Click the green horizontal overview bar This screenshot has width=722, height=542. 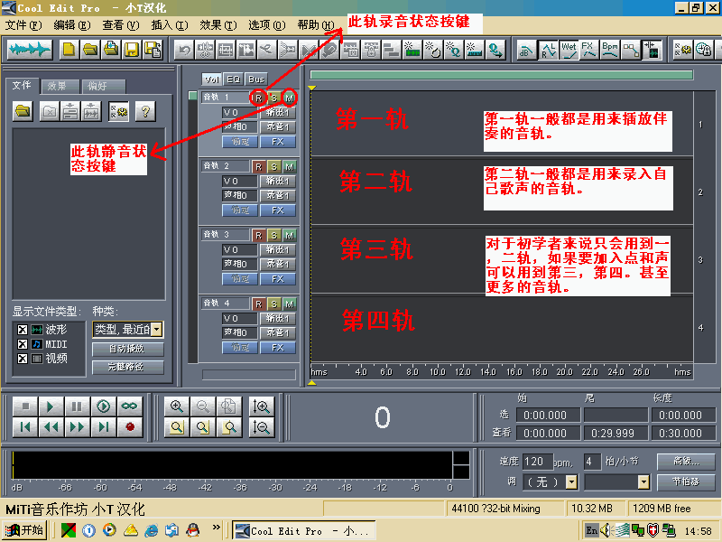502,75
